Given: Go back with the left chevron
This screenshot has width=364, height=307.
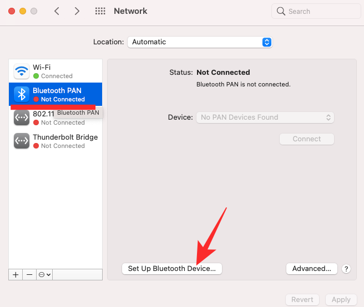Looking at the screenshot, I should pos(57,11).
